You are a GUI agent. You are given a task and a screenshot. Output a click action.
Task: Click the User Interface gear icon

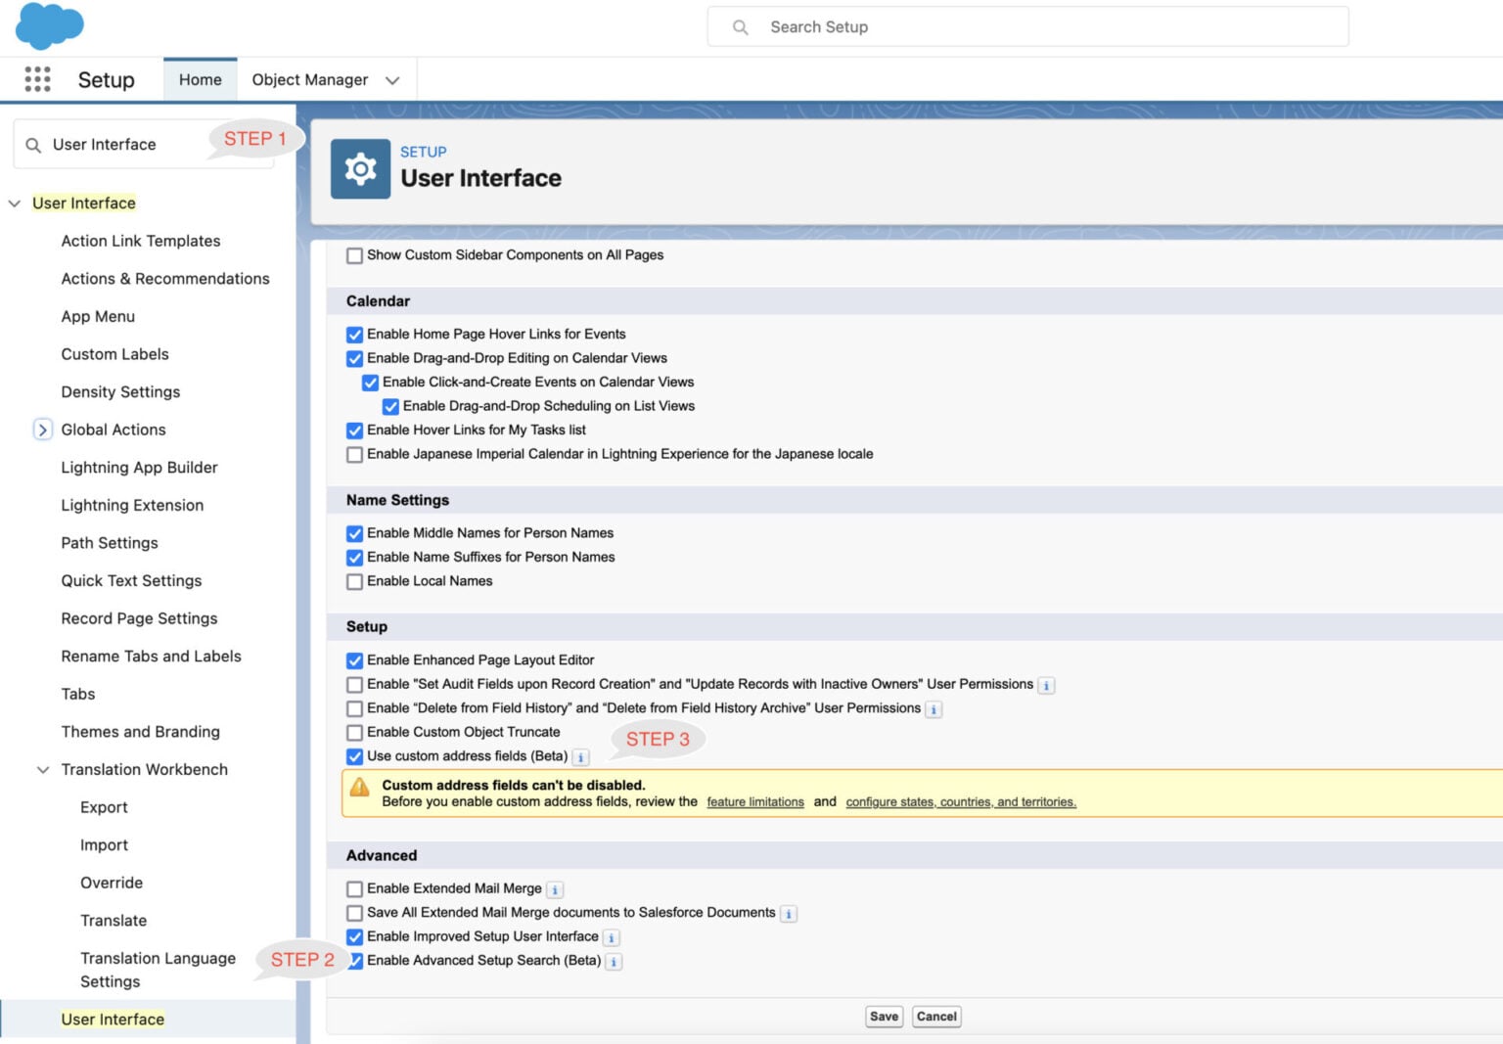point(360,169)
